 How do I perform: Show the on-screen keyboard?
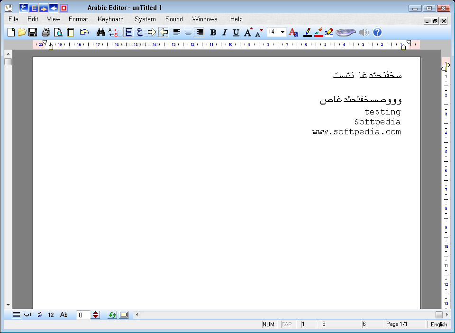pyautogui.click(x=346, y=32)
